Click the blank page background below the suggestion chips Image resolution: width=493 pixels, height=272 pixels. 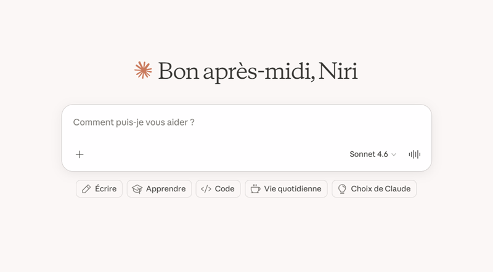(246, 236)
